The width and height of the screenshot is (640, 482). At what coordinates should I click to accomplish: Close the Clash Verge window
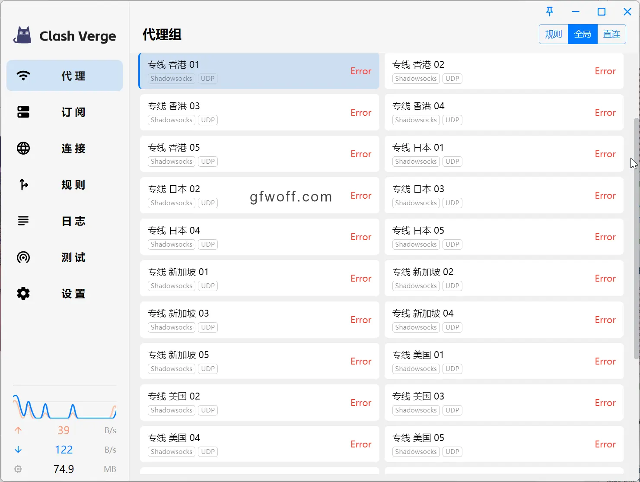(x=627, y=12)
